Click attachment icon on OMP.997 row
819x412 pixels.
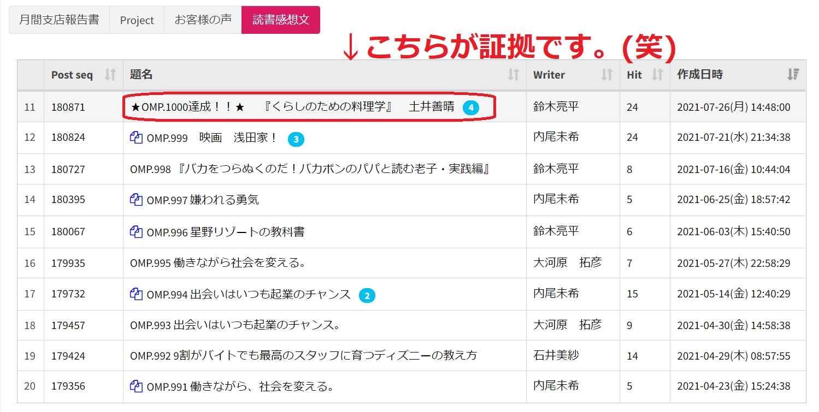coord(136,200)
